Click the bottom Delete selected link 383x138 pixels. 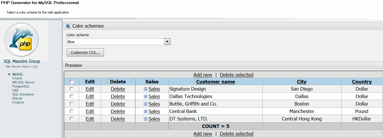(x=236, y=134)
